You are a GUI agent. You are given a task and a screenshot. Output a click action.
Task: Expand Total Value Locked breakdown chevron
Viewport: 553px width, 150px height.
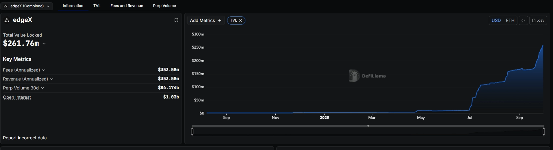pyautogui.click(x=44, y=44)
